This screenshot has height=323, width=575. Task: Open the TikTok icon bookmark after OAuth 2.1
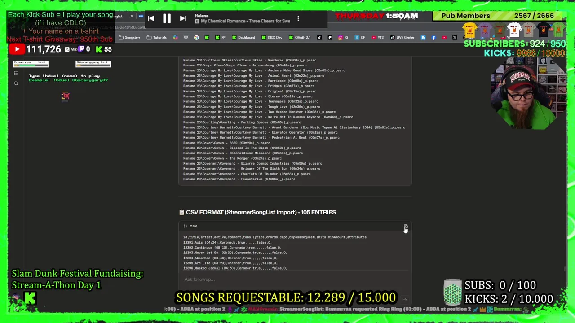point(319,38)
